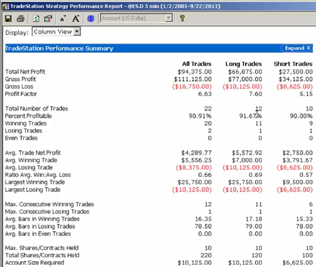The width and height of the screenshot is (316, 267).
Task: Click the ($16,750.00) gross loss value
Action: pos(192,87)
